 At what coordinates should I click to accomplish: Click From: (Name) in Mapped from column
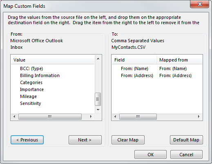coord(173,68)
